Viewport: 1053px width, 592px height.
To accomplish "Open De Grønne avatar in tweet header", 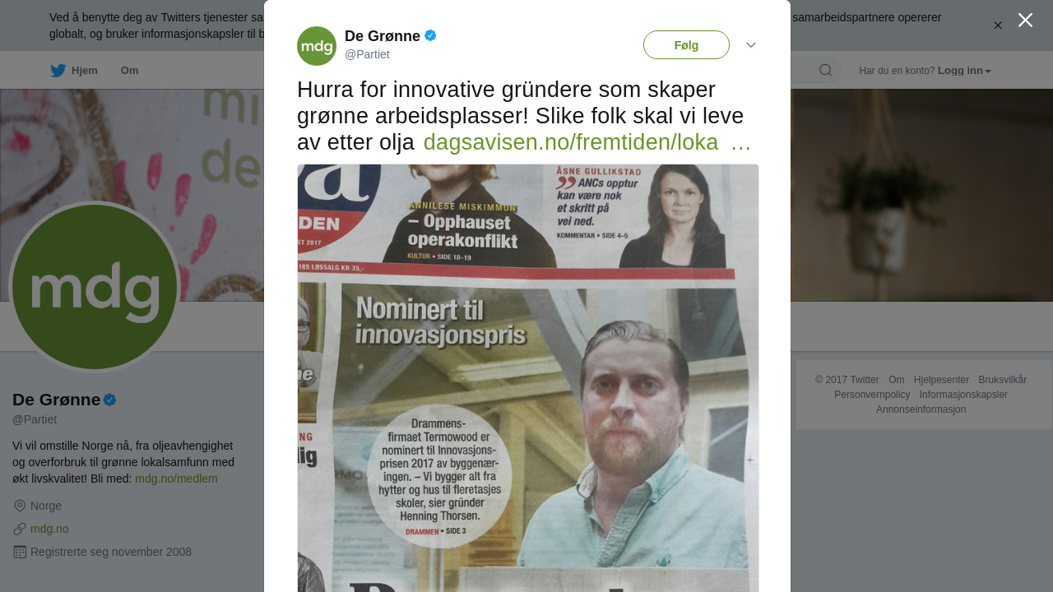I will (x=317, y=46).
